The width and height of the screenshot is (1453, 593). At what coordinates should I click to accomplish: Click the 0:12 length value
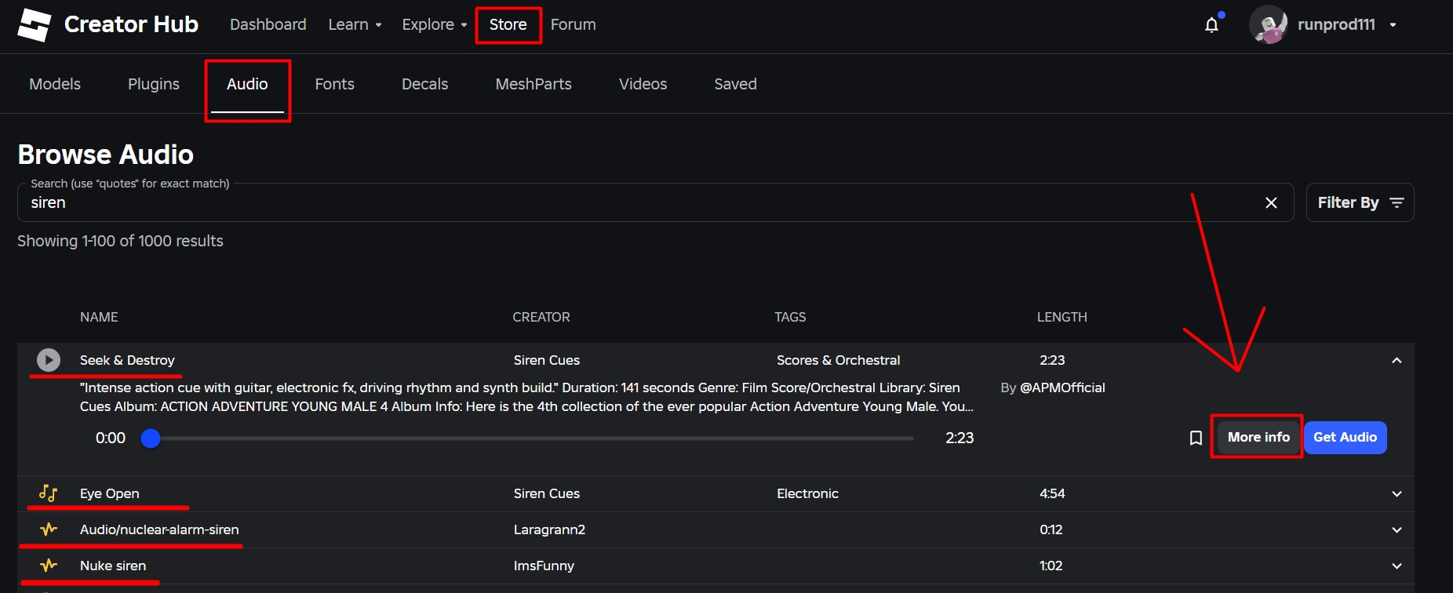(1051, 529)
